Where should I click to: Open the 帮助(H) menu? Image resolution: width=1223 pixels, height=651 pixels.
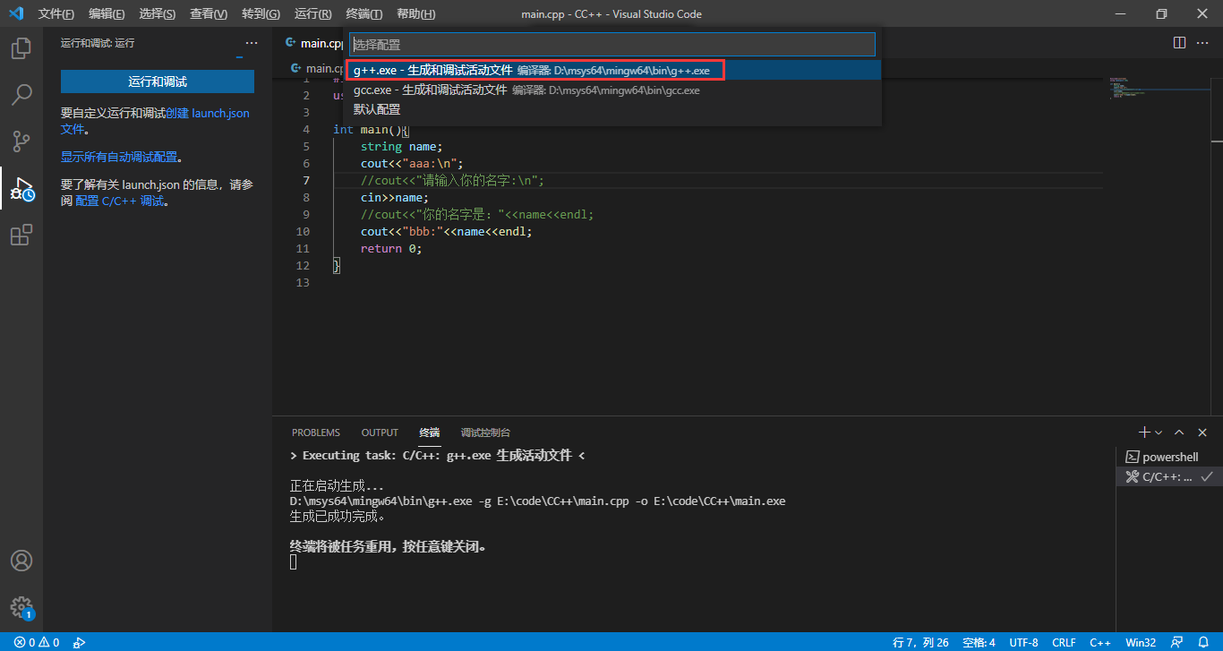point(415,14)
